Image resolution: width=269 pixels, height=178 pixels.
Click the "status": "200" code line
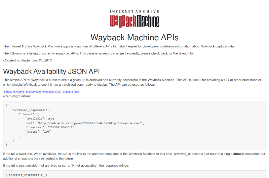pyautogui.click(x=38, y=132)
